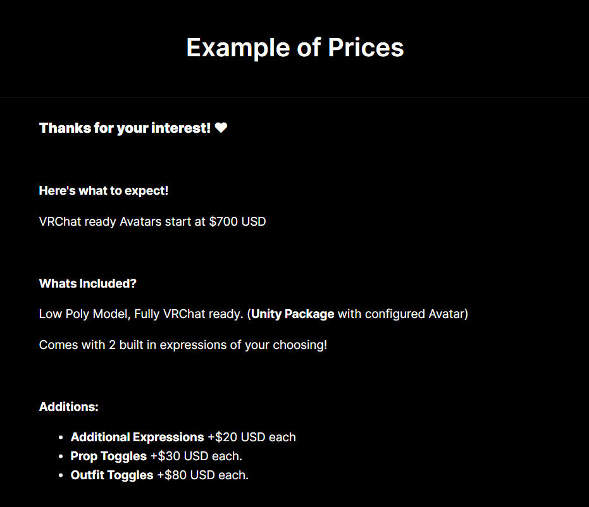Click the '2 built in expressions' line
589x507 pixels.
tap(183, 345)
